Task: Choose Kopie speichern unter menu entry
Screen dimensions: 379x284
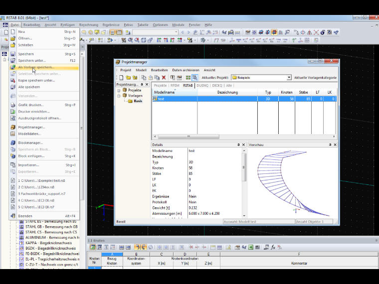Action: click(44, 80)
